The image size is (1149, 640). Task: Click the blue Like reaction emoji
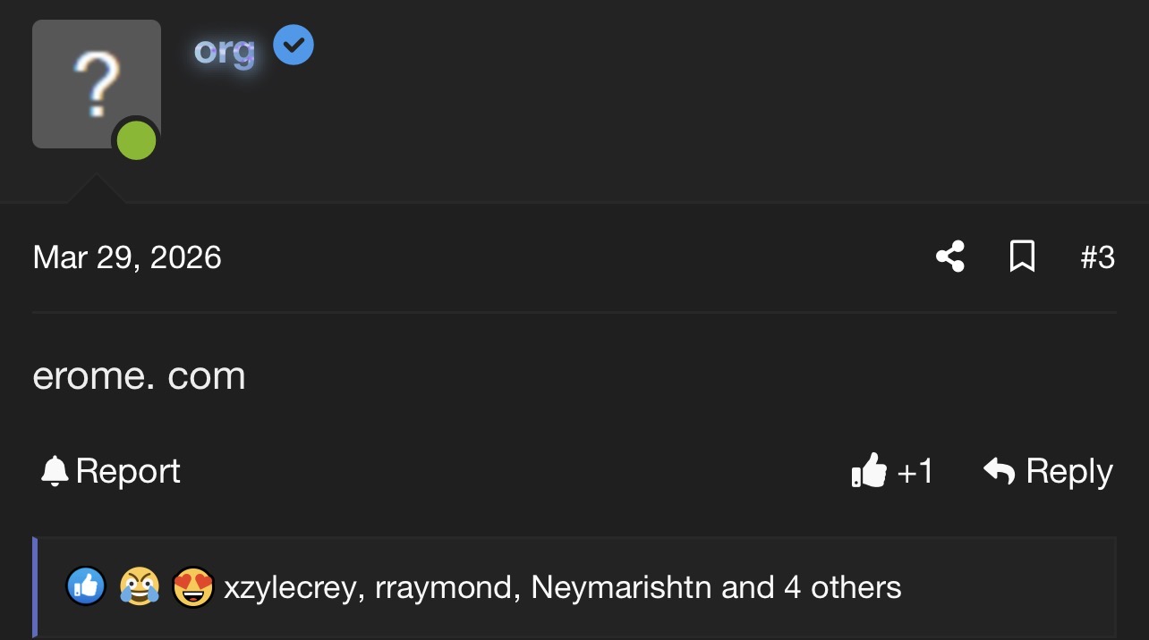(87, 587)
